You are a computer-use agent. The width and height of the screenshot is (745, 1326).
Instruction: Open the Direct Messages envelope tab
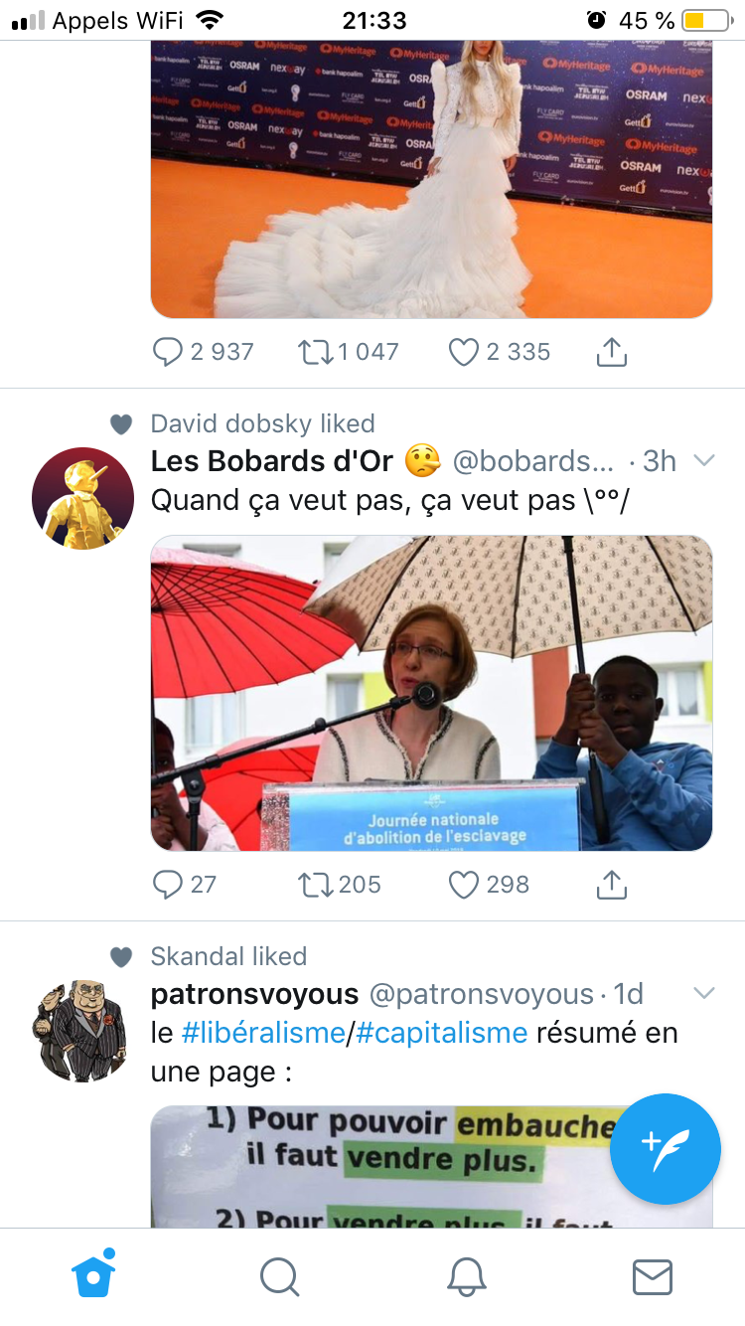[x=653, y=1277]
